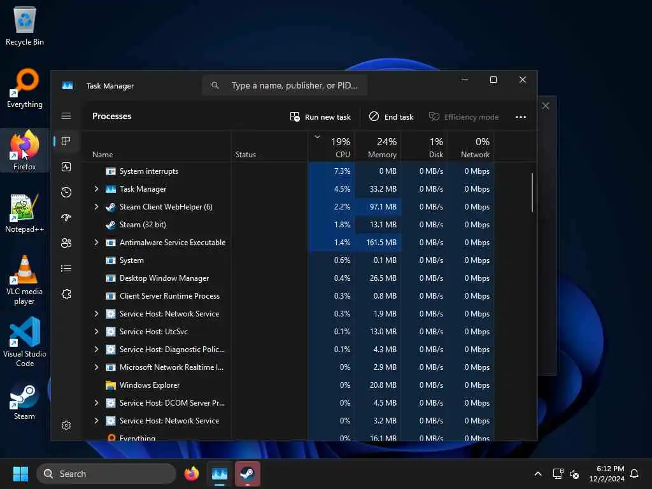Click the Firefox icon in the taskbar
Viewport: 652px width, 489px height.
[192, 474]
